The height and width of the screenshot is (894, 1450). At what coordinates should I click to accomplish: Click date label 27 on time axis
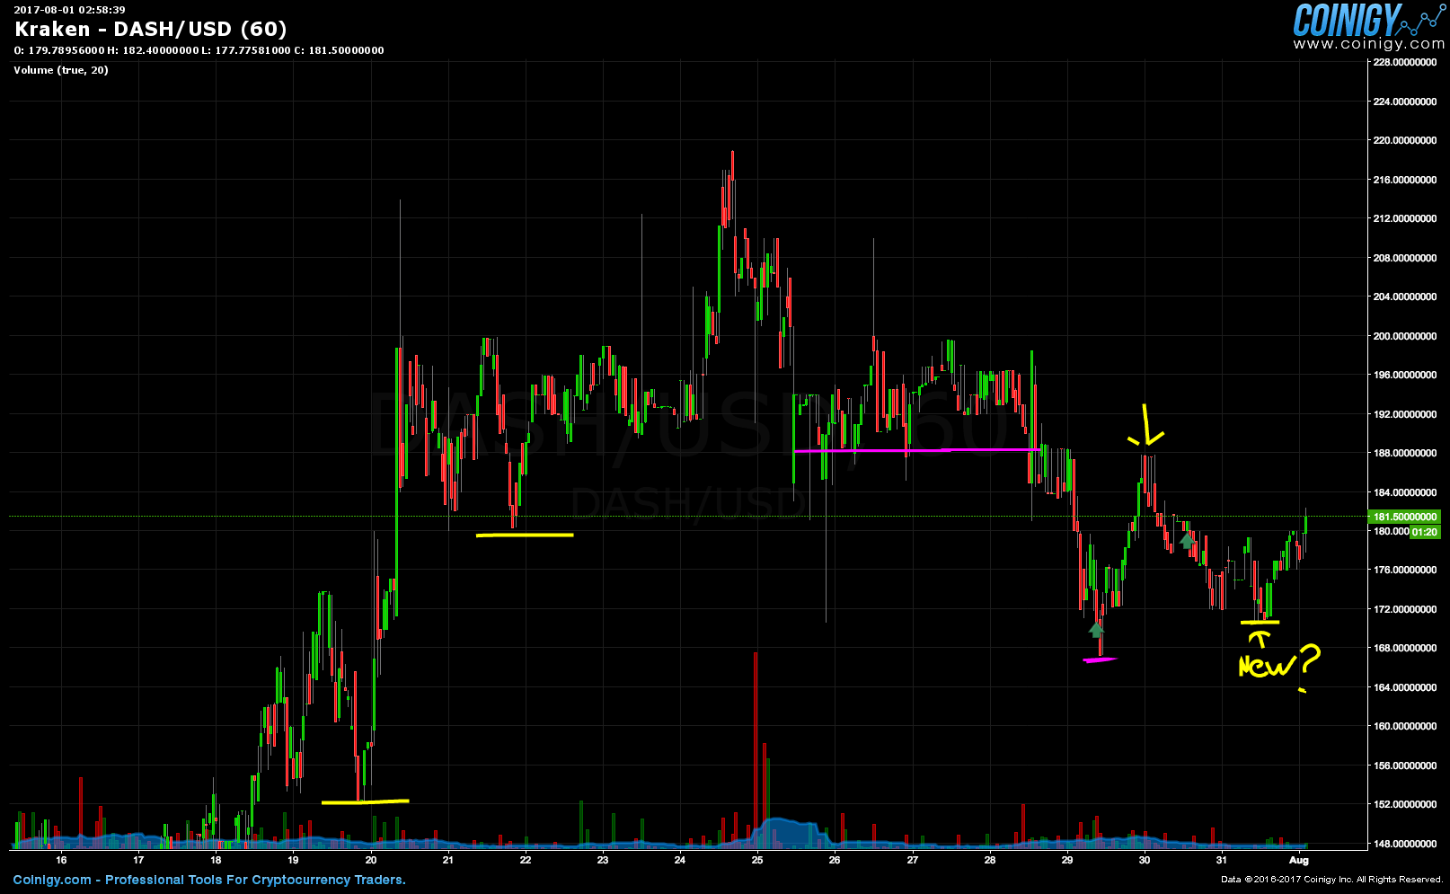(913, 860)
